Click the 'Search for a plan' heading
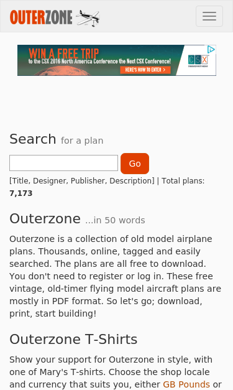Image resolution: width=233 pixels, height=390 pixels. click(57, 139)
